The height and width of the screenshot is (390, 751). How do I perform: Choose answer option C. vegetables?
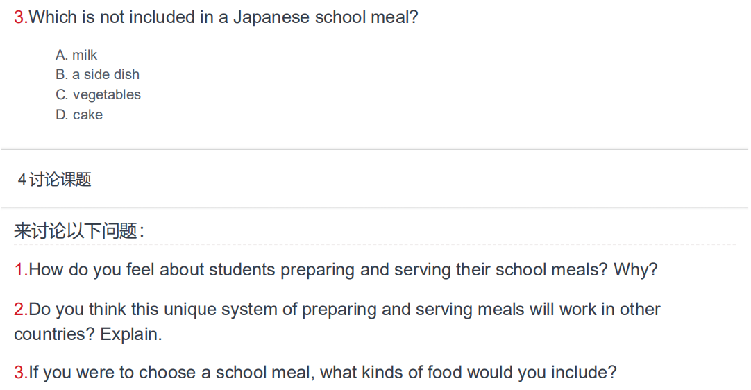click(98, 95)
